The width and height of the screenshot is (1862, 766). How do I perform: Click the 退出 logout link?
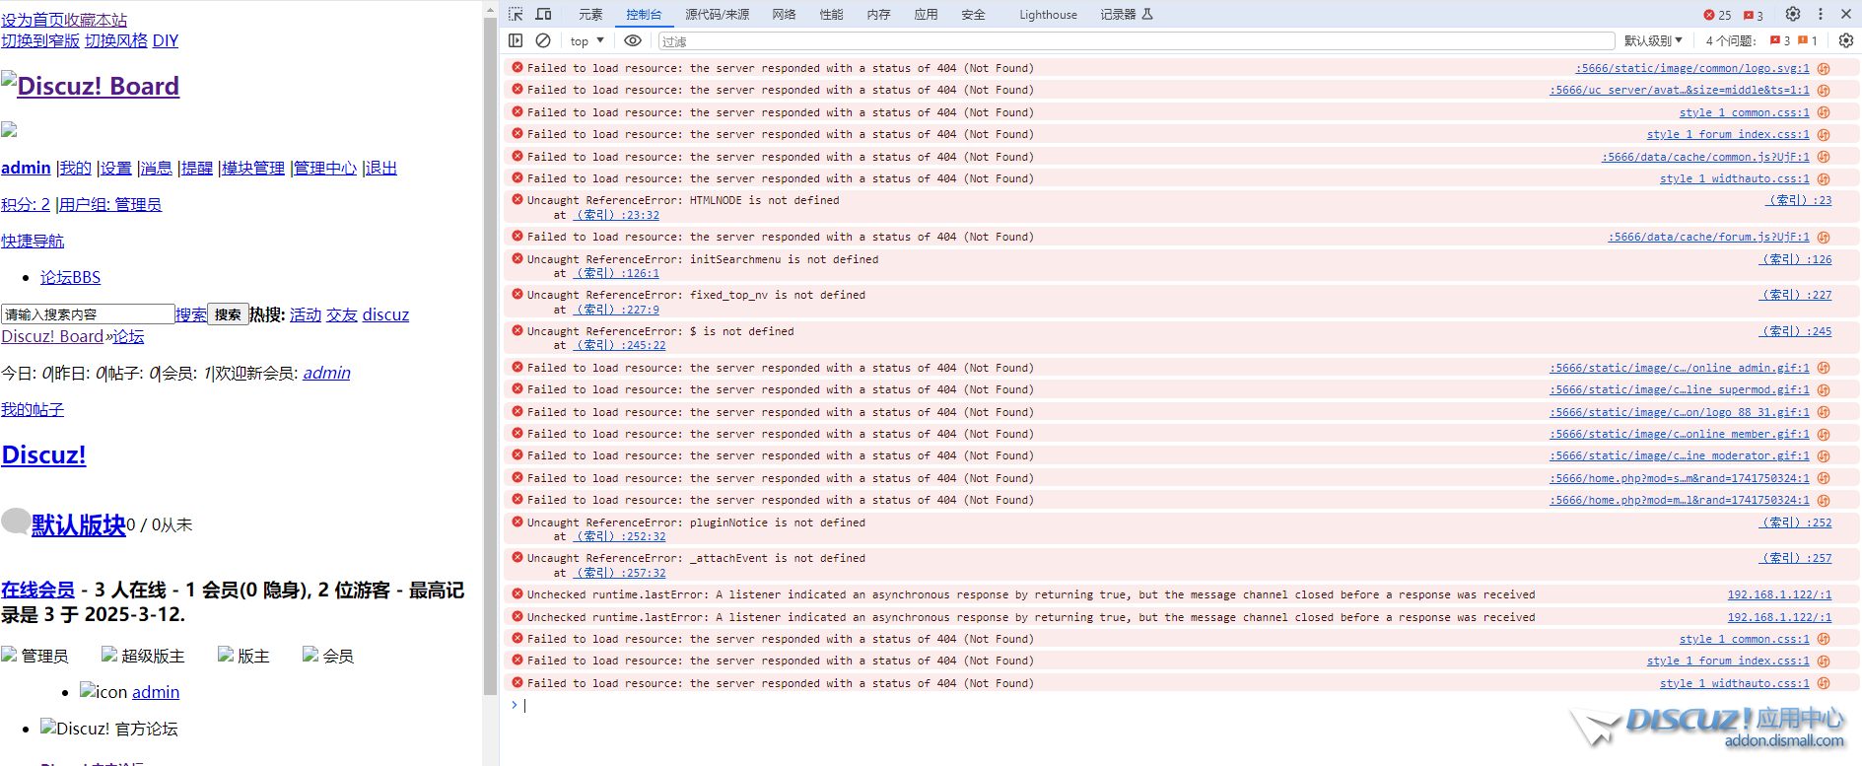tap(381, 168)
